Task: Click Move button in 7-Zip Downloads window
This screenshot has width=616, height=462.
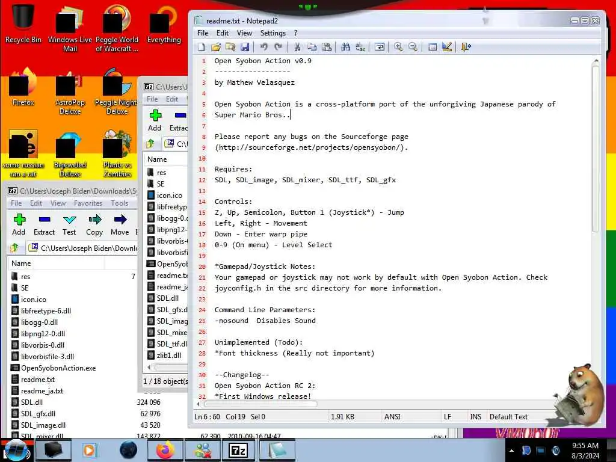Action: (x=120, y=225)
